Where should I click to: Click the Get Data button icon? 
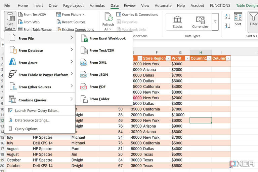tap(10, 18)
